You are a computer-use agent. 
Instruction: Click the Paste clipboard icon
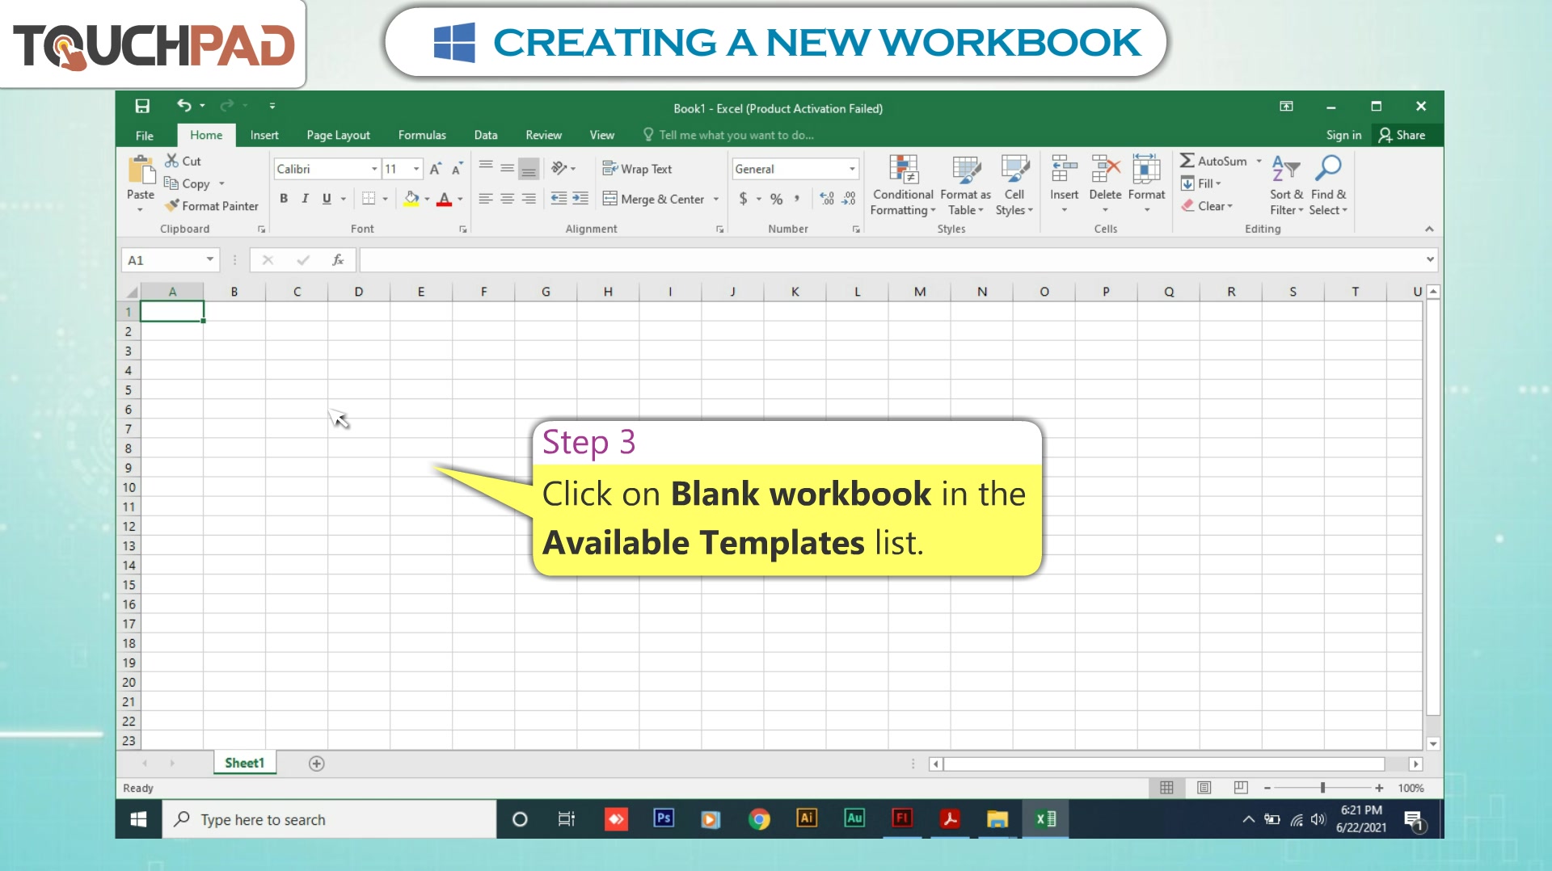tap(141, 170)
